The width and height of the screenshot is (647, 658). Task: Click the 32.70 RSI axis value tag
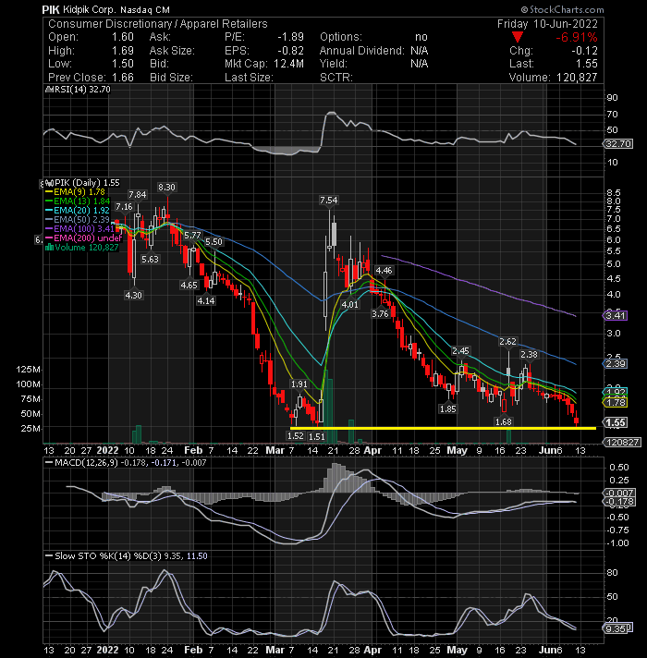point(618,144)
